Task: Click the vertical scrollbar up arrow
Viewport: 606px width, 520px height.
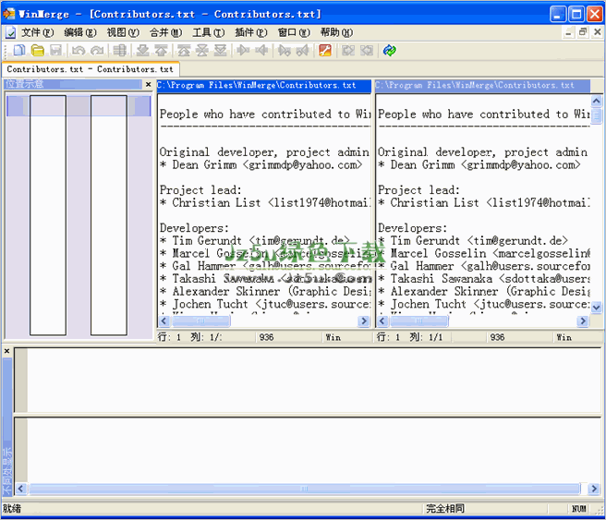Action: pyautogui.click(x=597, y=102)
